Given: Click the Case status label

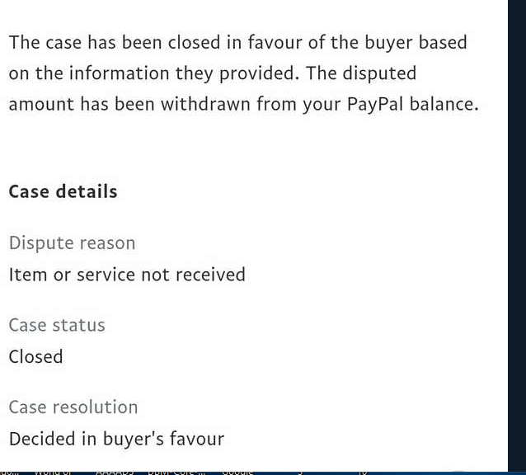Looking at the screenshot, I should (57, 325).
